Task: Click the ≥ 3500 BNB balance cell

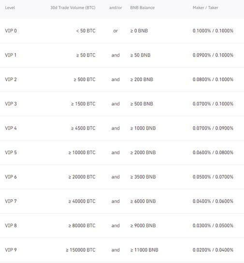Action: point(143,177)
